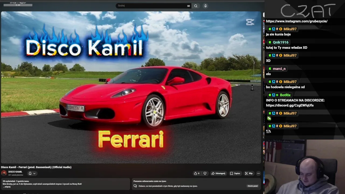Click the BotRix username in chat
345x194 pixels.
(x=285, y=95)
